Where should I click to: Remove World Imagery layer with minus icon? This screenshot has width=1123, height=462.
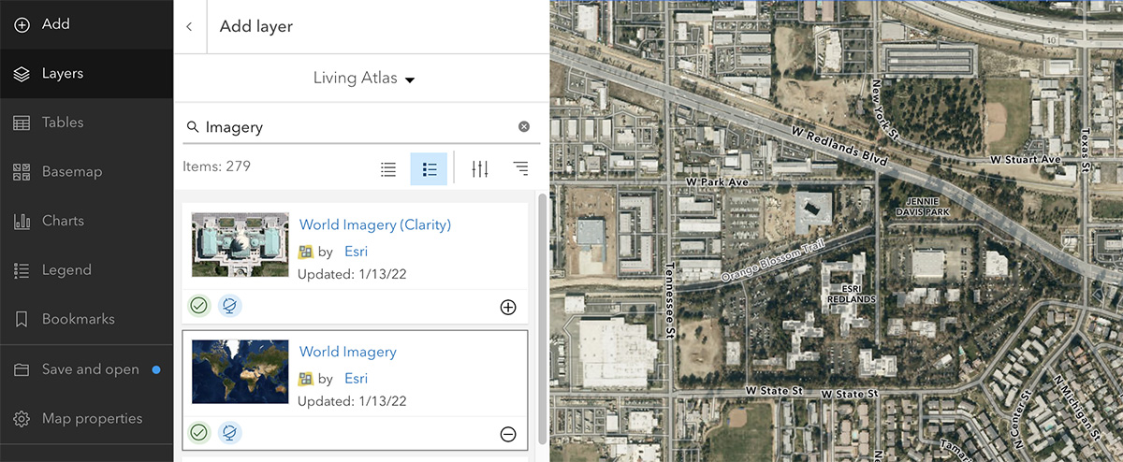pos(508,433)
